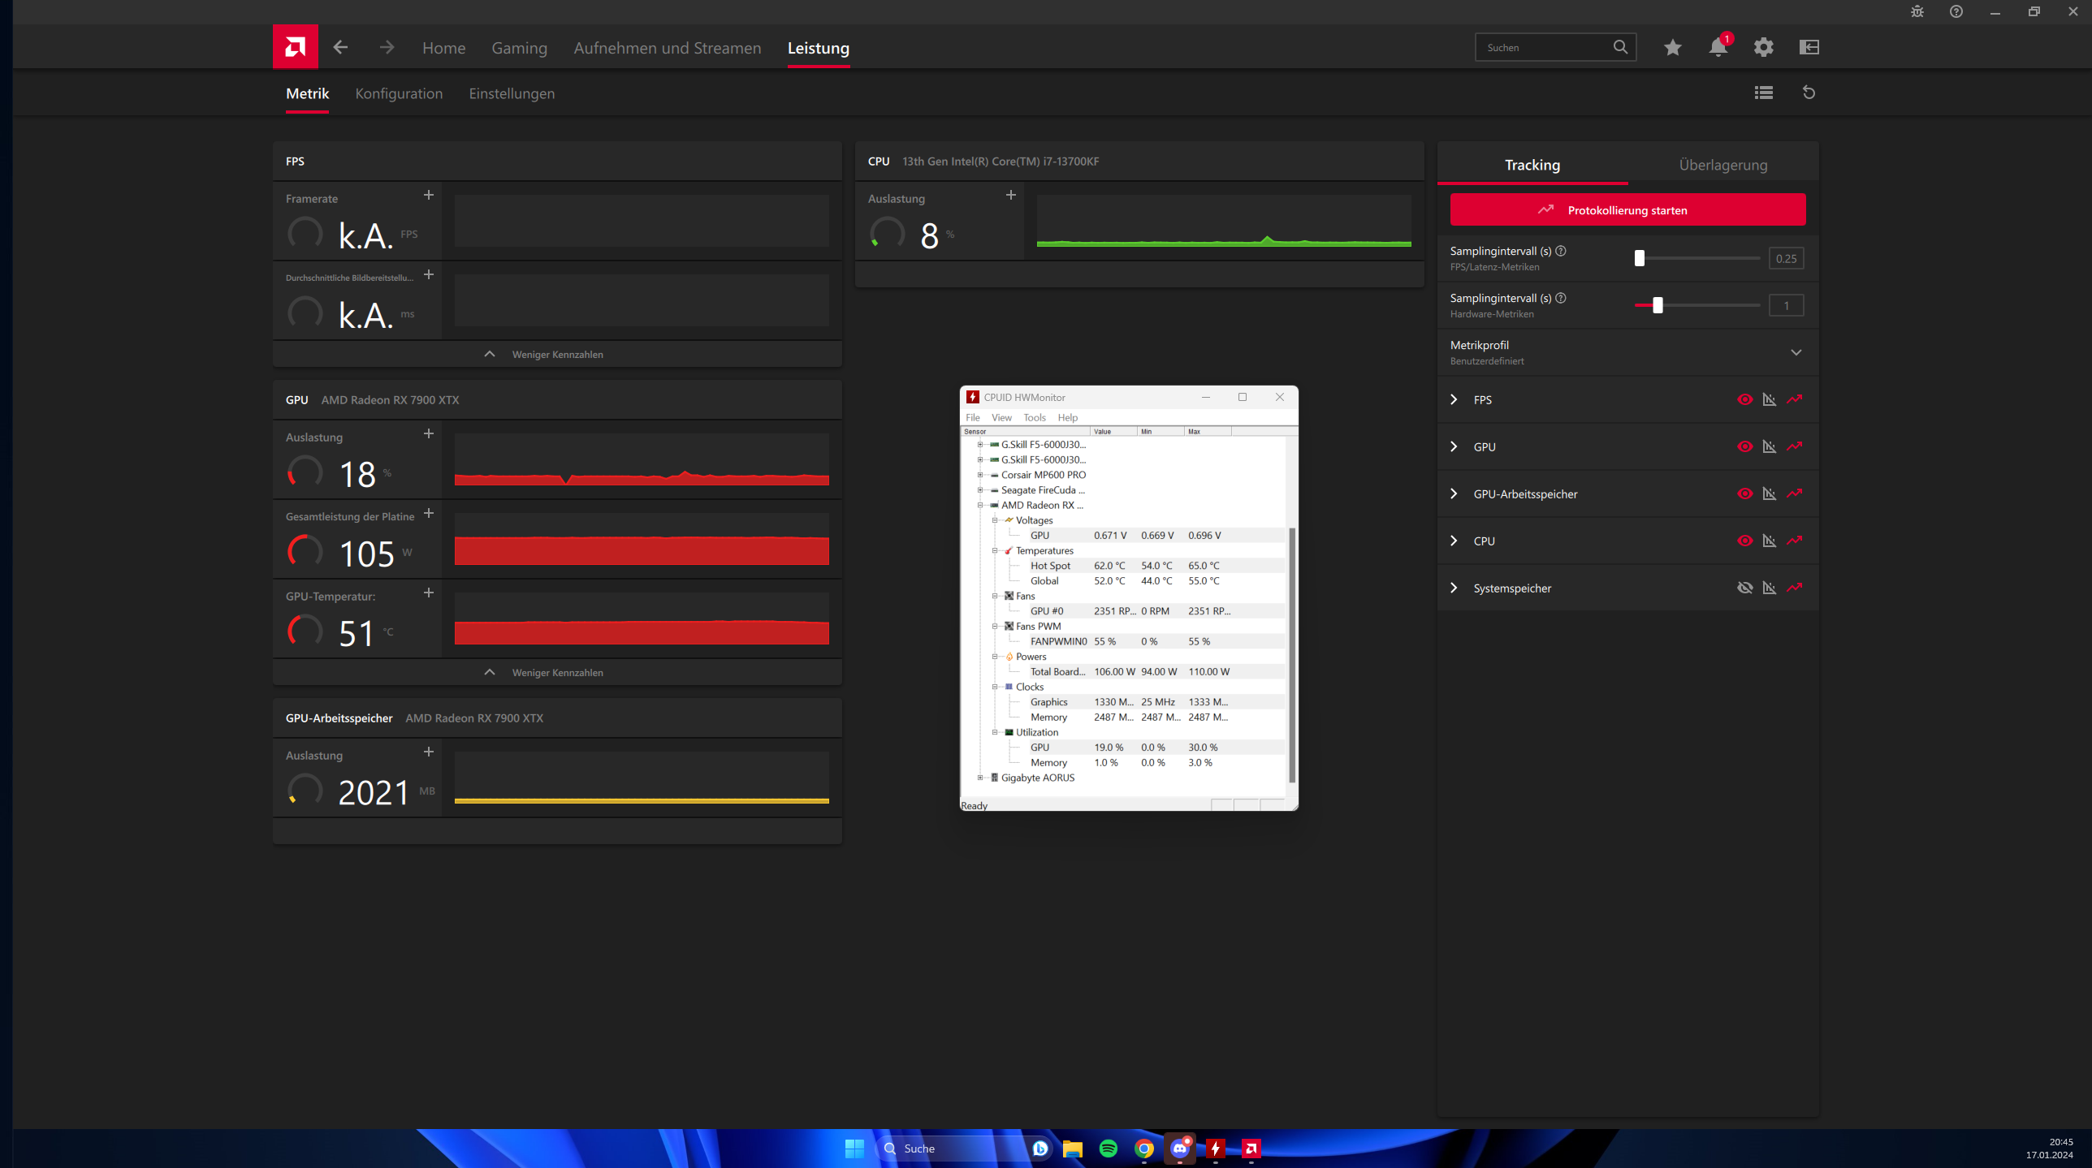Switch to the Überlagerung tab

(x=1722, y=164)
